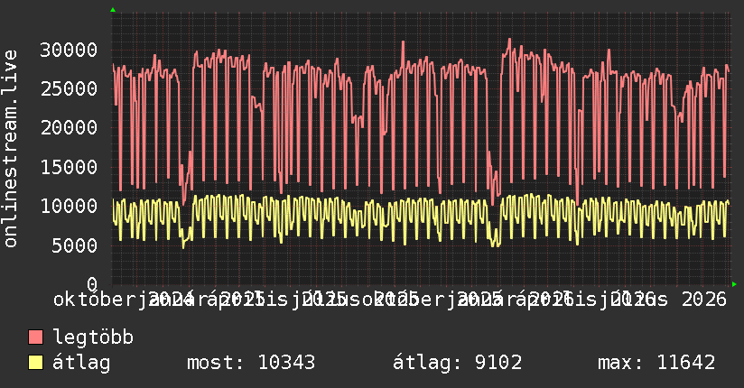Click the 30000 y-axis label
This screenshot has height=388, width=744.
click(69, 50)
